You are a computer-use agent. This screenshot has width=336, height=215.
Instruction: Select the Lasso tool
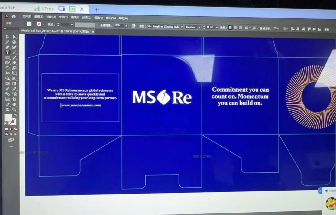14,42
